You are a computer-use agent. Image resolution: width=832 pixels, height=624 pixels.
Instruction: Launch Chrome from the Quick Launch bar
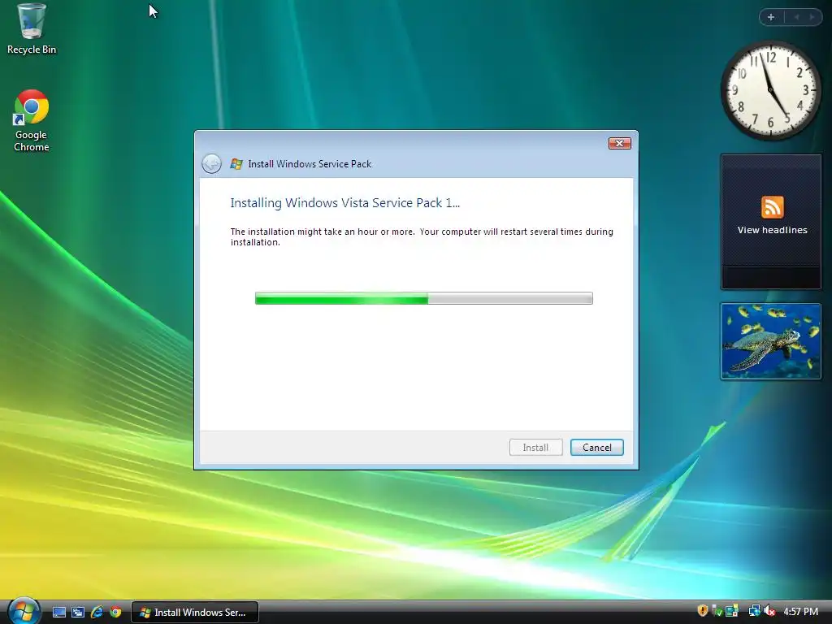[x=115, y=613]
